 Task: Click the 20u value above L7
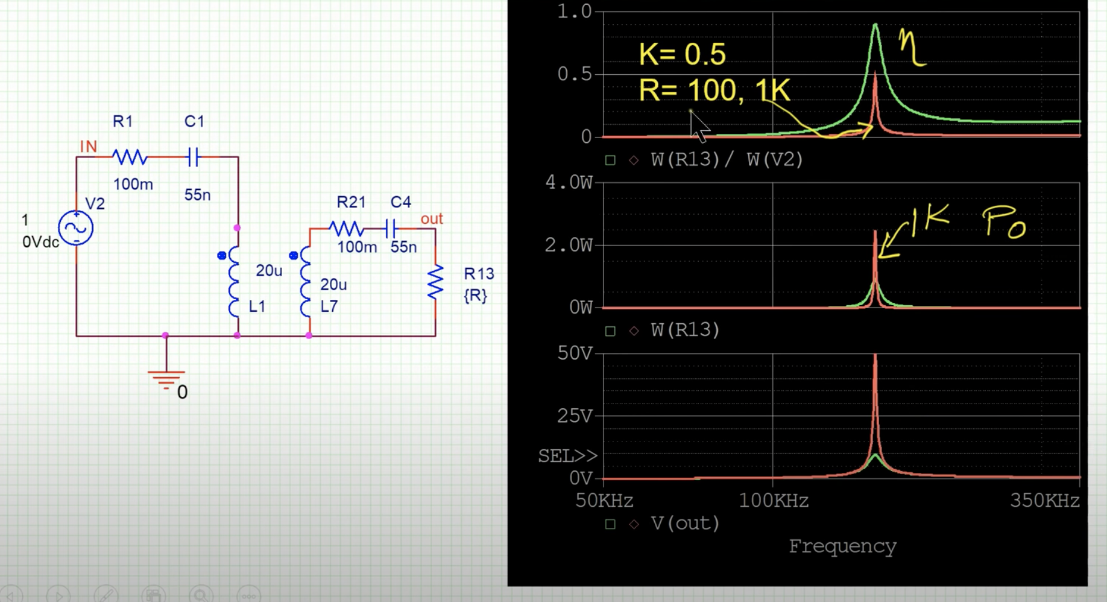pyautogui.click(x=333, y=285)
